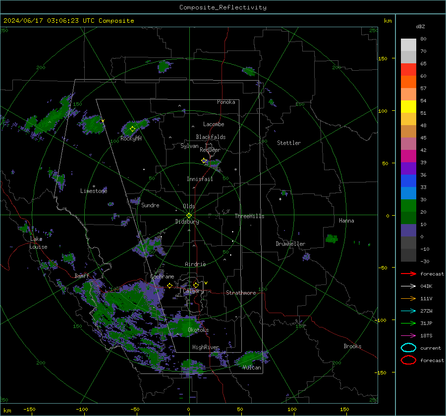Click the yellow 51–54 dBZ color swatch
Image resolution: width=446 pixels, height=416 pixels.
408,107
